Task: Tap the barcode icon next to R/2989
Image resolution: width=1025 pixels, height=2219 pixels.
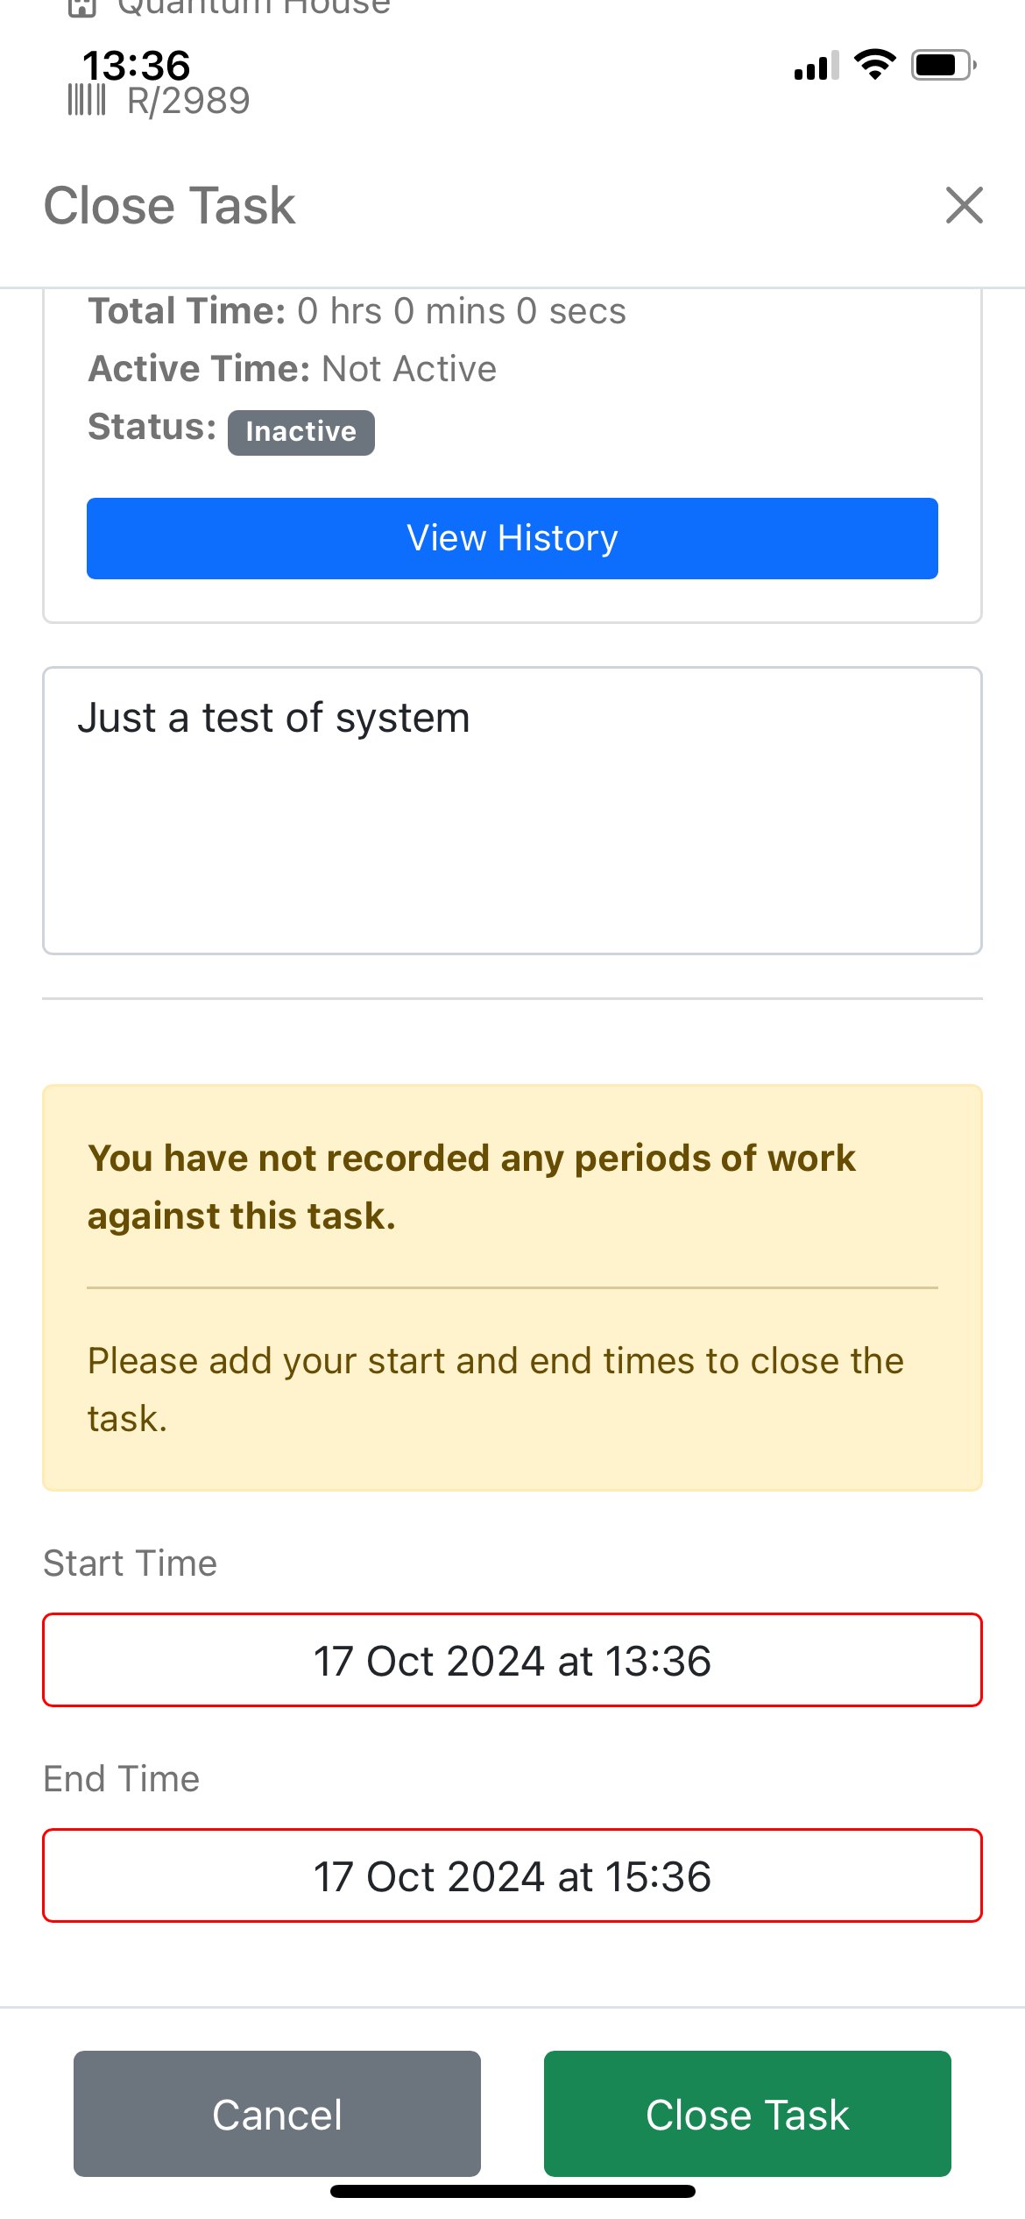Action: coord(85,99)
